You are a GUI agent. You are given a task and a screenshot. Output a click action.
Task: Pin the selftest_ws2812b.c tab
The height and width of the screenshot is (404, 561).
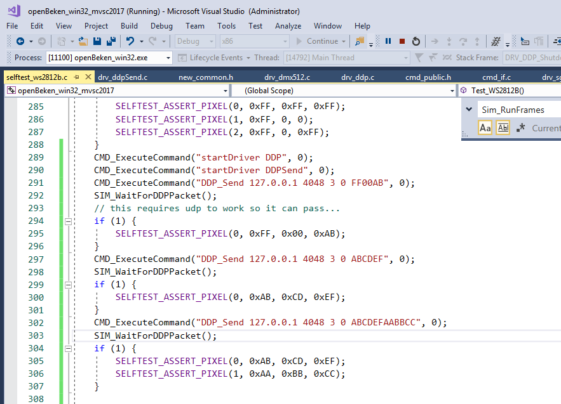point(76,77)
